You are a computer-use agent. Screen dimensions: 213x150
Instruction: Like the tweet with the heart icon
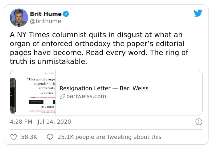tap(13, 137)
